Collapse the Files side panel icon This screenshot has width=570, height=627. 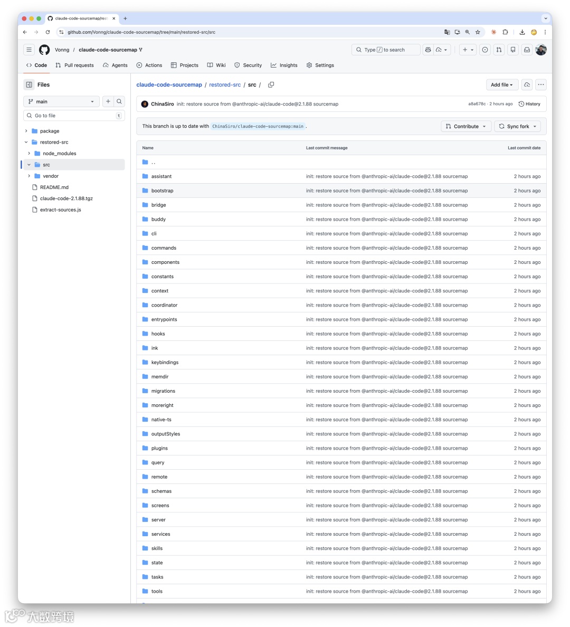[29, 85]
